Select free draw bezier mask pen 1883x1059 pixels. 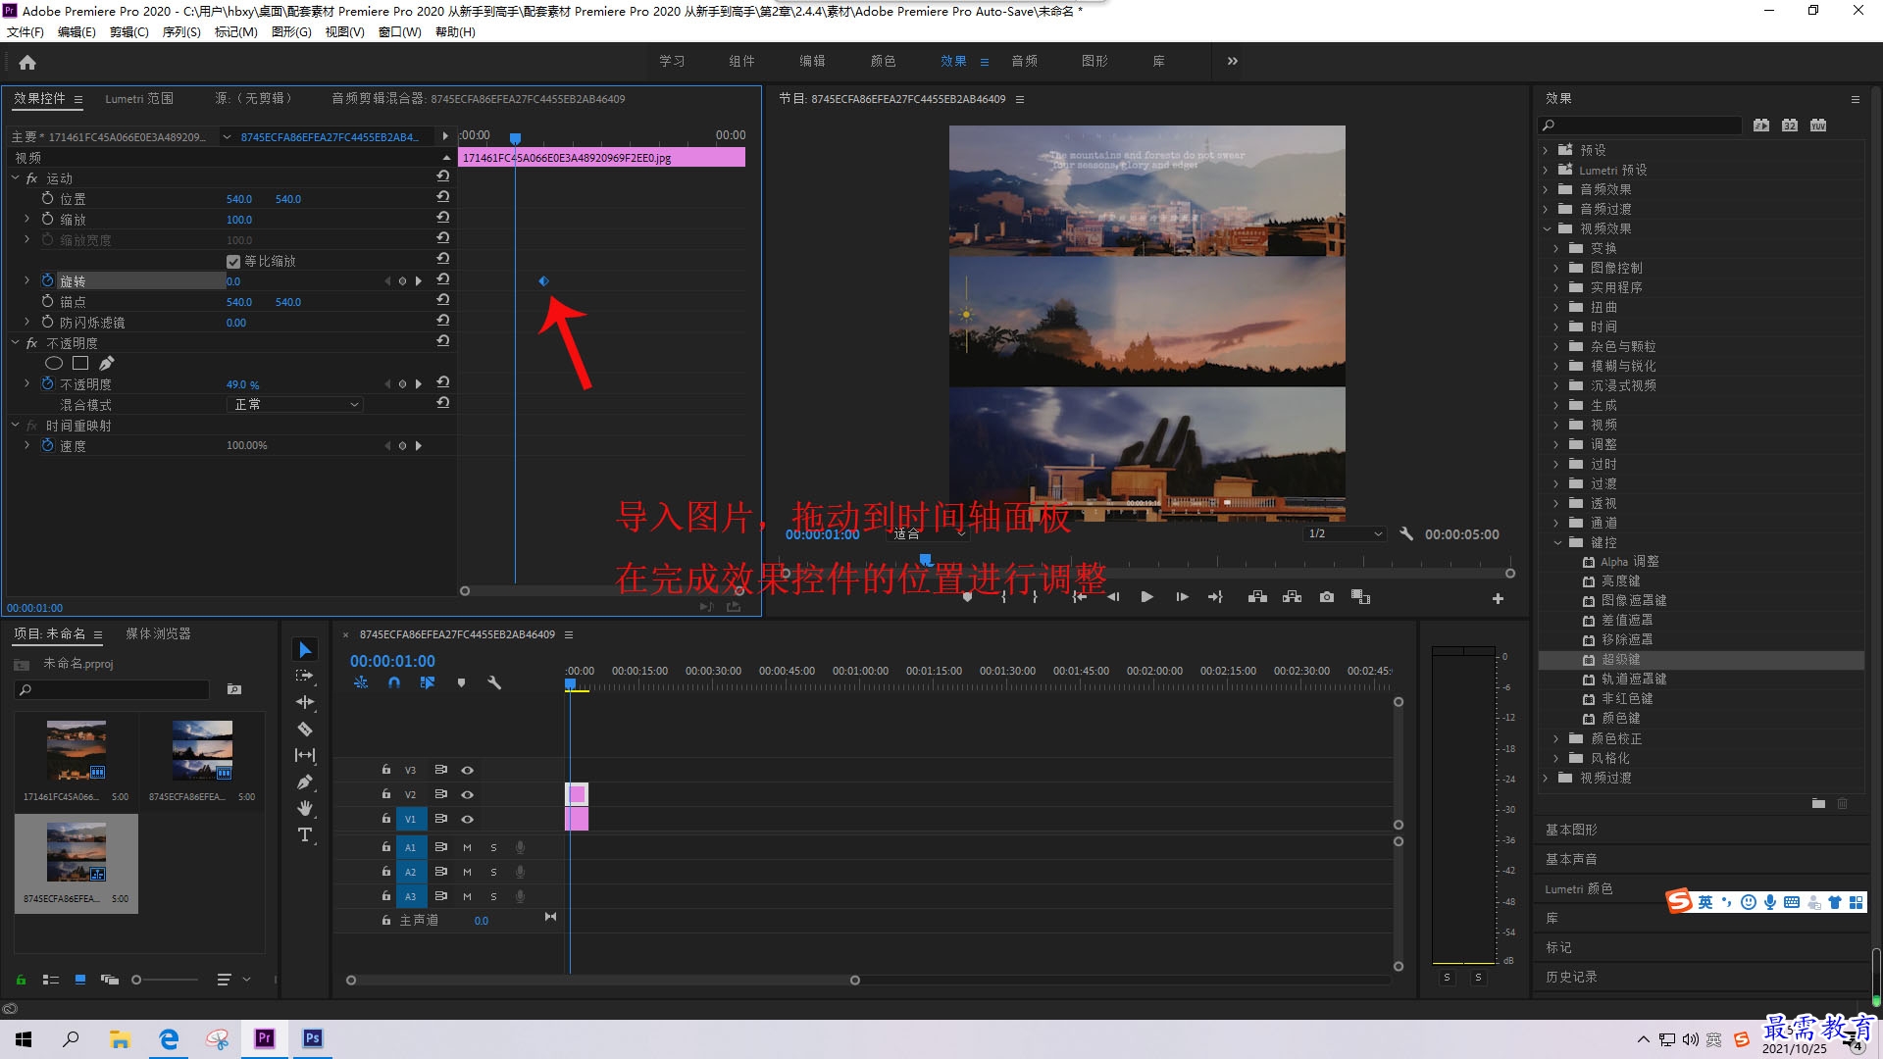pos(107,363)
